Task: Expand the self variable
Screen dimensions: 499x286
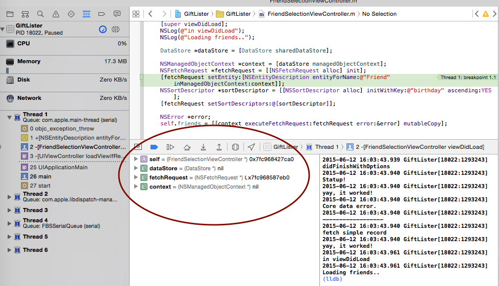Action: pos(136,159)
